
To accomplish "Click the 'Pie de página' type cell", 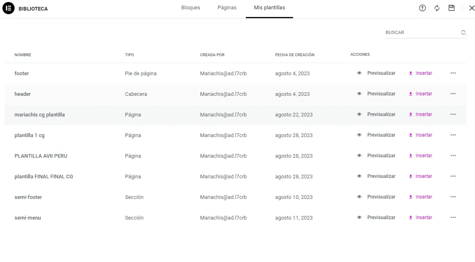I will point(141,73).
